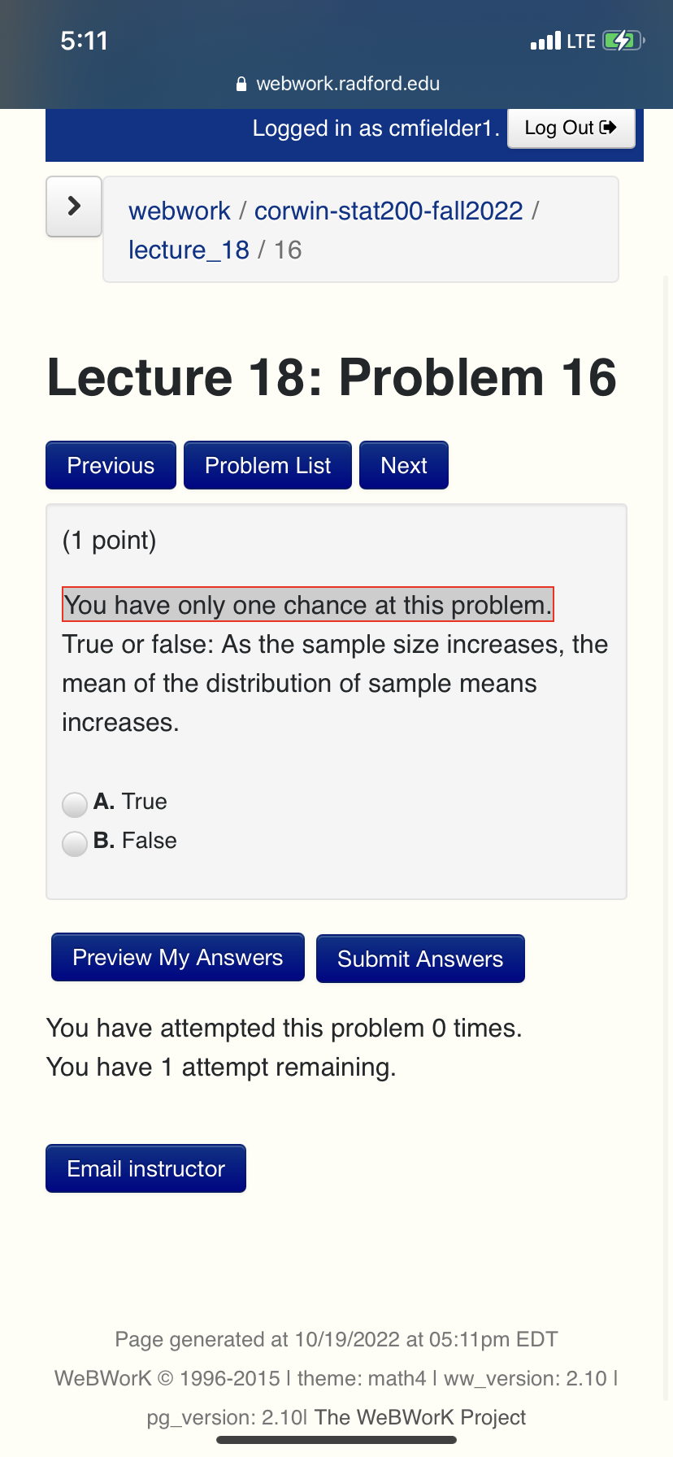Click the padlock icon next to webwork.radford.edu

240,84
